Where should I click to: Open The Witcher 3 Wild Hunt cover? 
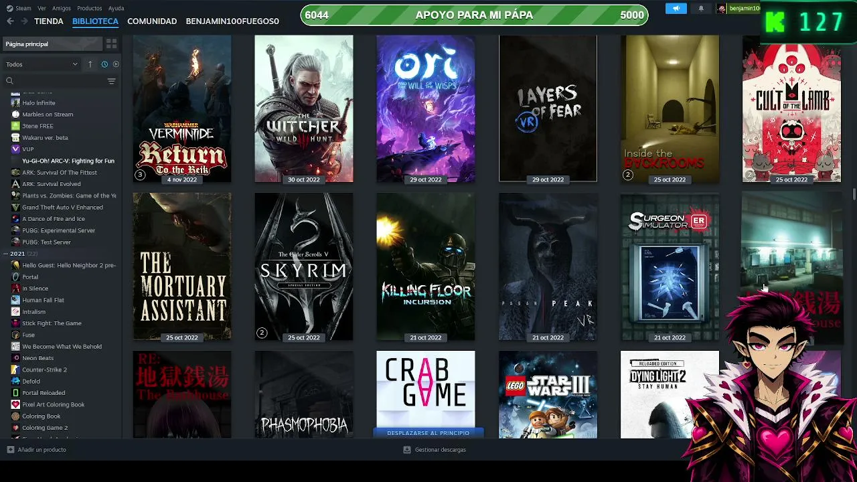point(304,108)
